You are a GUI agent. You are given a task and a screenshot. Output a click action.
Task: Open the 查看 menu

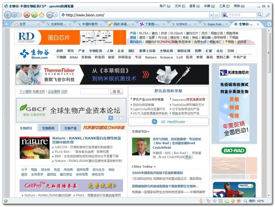click(x=194, y=6)
